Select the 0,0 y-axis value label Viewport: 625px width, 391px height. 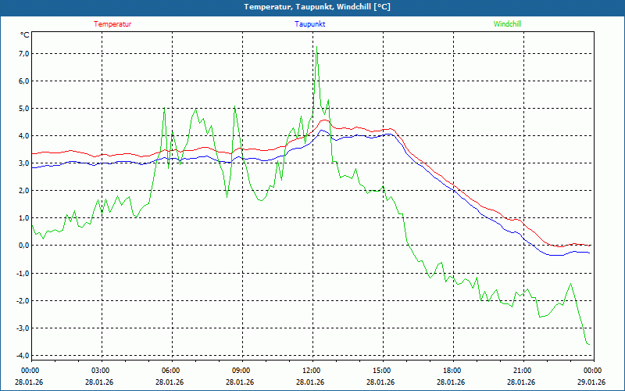click(x=23, y=246)
